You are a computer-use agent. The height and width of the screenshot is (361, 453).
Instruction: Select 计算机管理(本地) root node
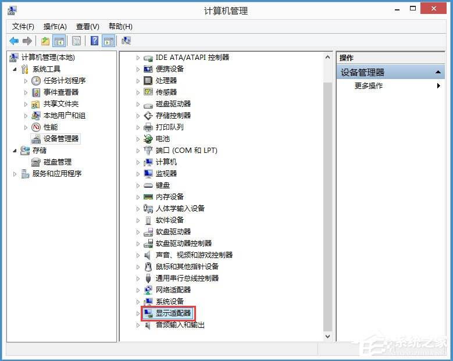click(x=48, y=58)
